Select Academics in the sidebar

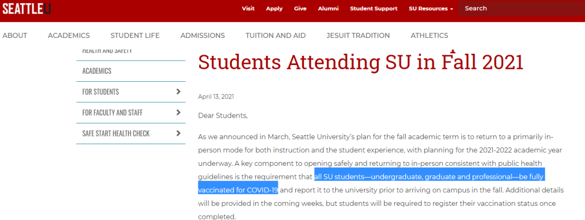coord(97,71)
